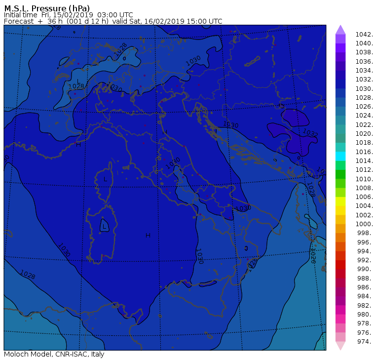Select the '1042.' legend label
Viewport: 375px width, 361px height.
[x=364, y=35]
